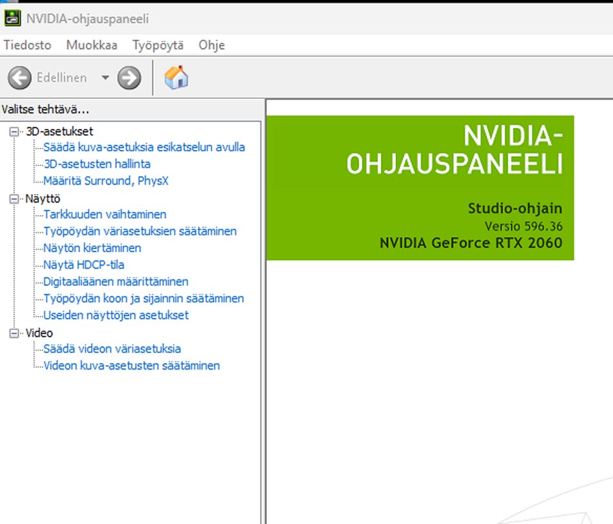The height and width of the screenshot is (524, 613).
Task: Click the Versio 596.36 text
Action: 524,226
